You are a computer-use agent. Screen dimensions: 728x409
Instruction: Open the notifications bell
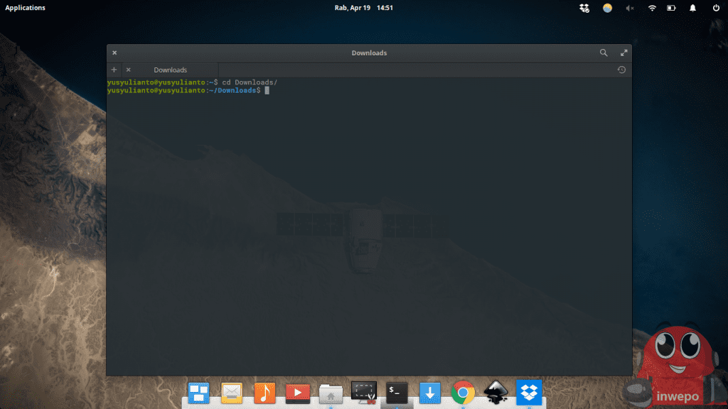coord(692,8)
